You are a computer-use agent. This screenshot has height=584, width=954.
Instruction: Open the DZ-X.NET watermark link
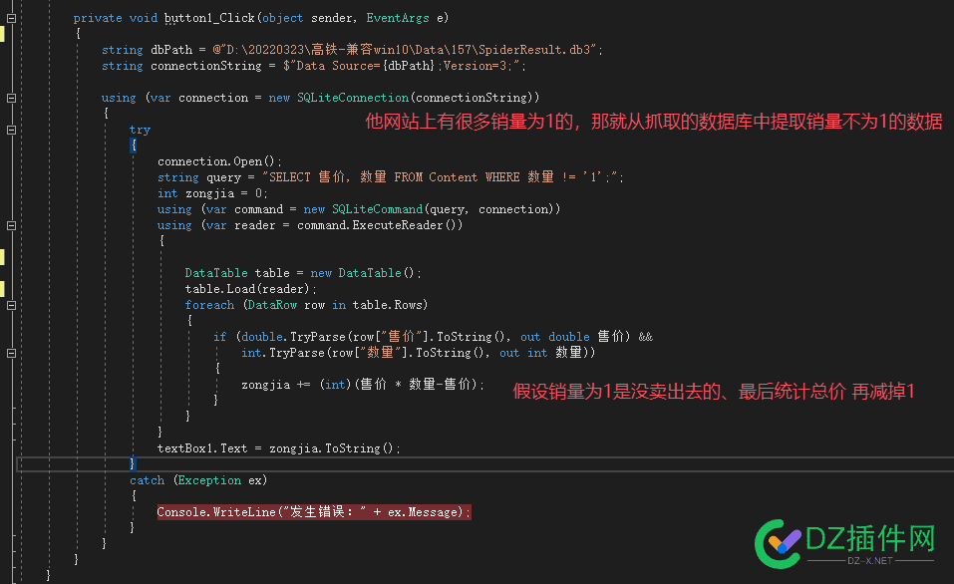click(x=870, y=561)
